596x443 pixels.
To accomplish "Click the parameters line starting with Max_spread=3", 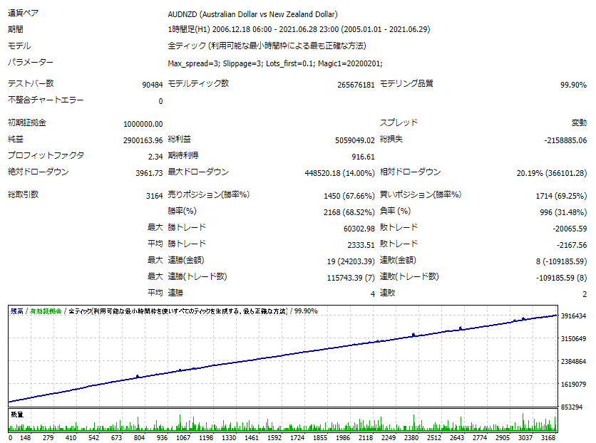I will [275, 63].
